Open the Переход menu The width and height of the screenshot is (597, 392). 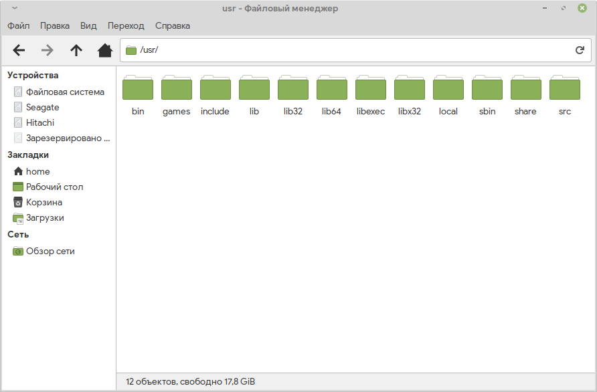126,26
